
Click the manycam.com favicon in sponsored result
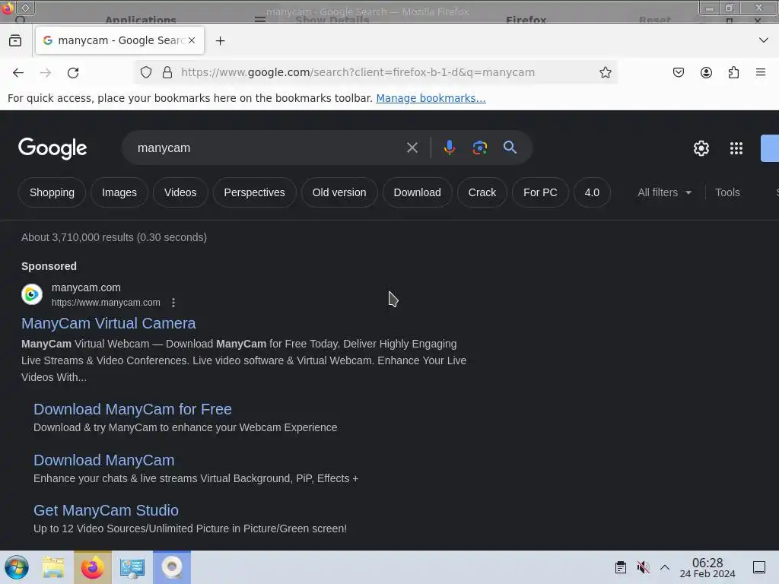tap(32, 294)
